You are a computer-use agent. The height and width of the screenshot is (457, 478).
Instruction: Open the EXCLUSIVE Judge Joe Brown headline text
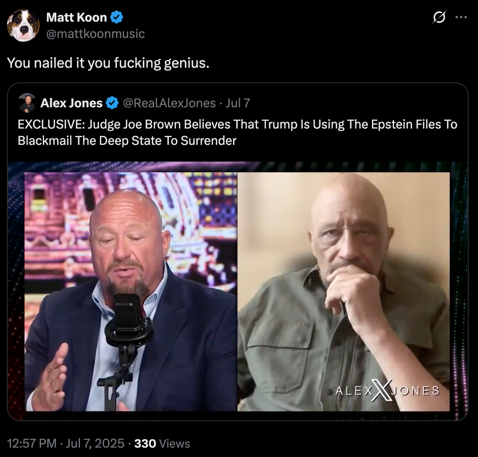(237, 132)
